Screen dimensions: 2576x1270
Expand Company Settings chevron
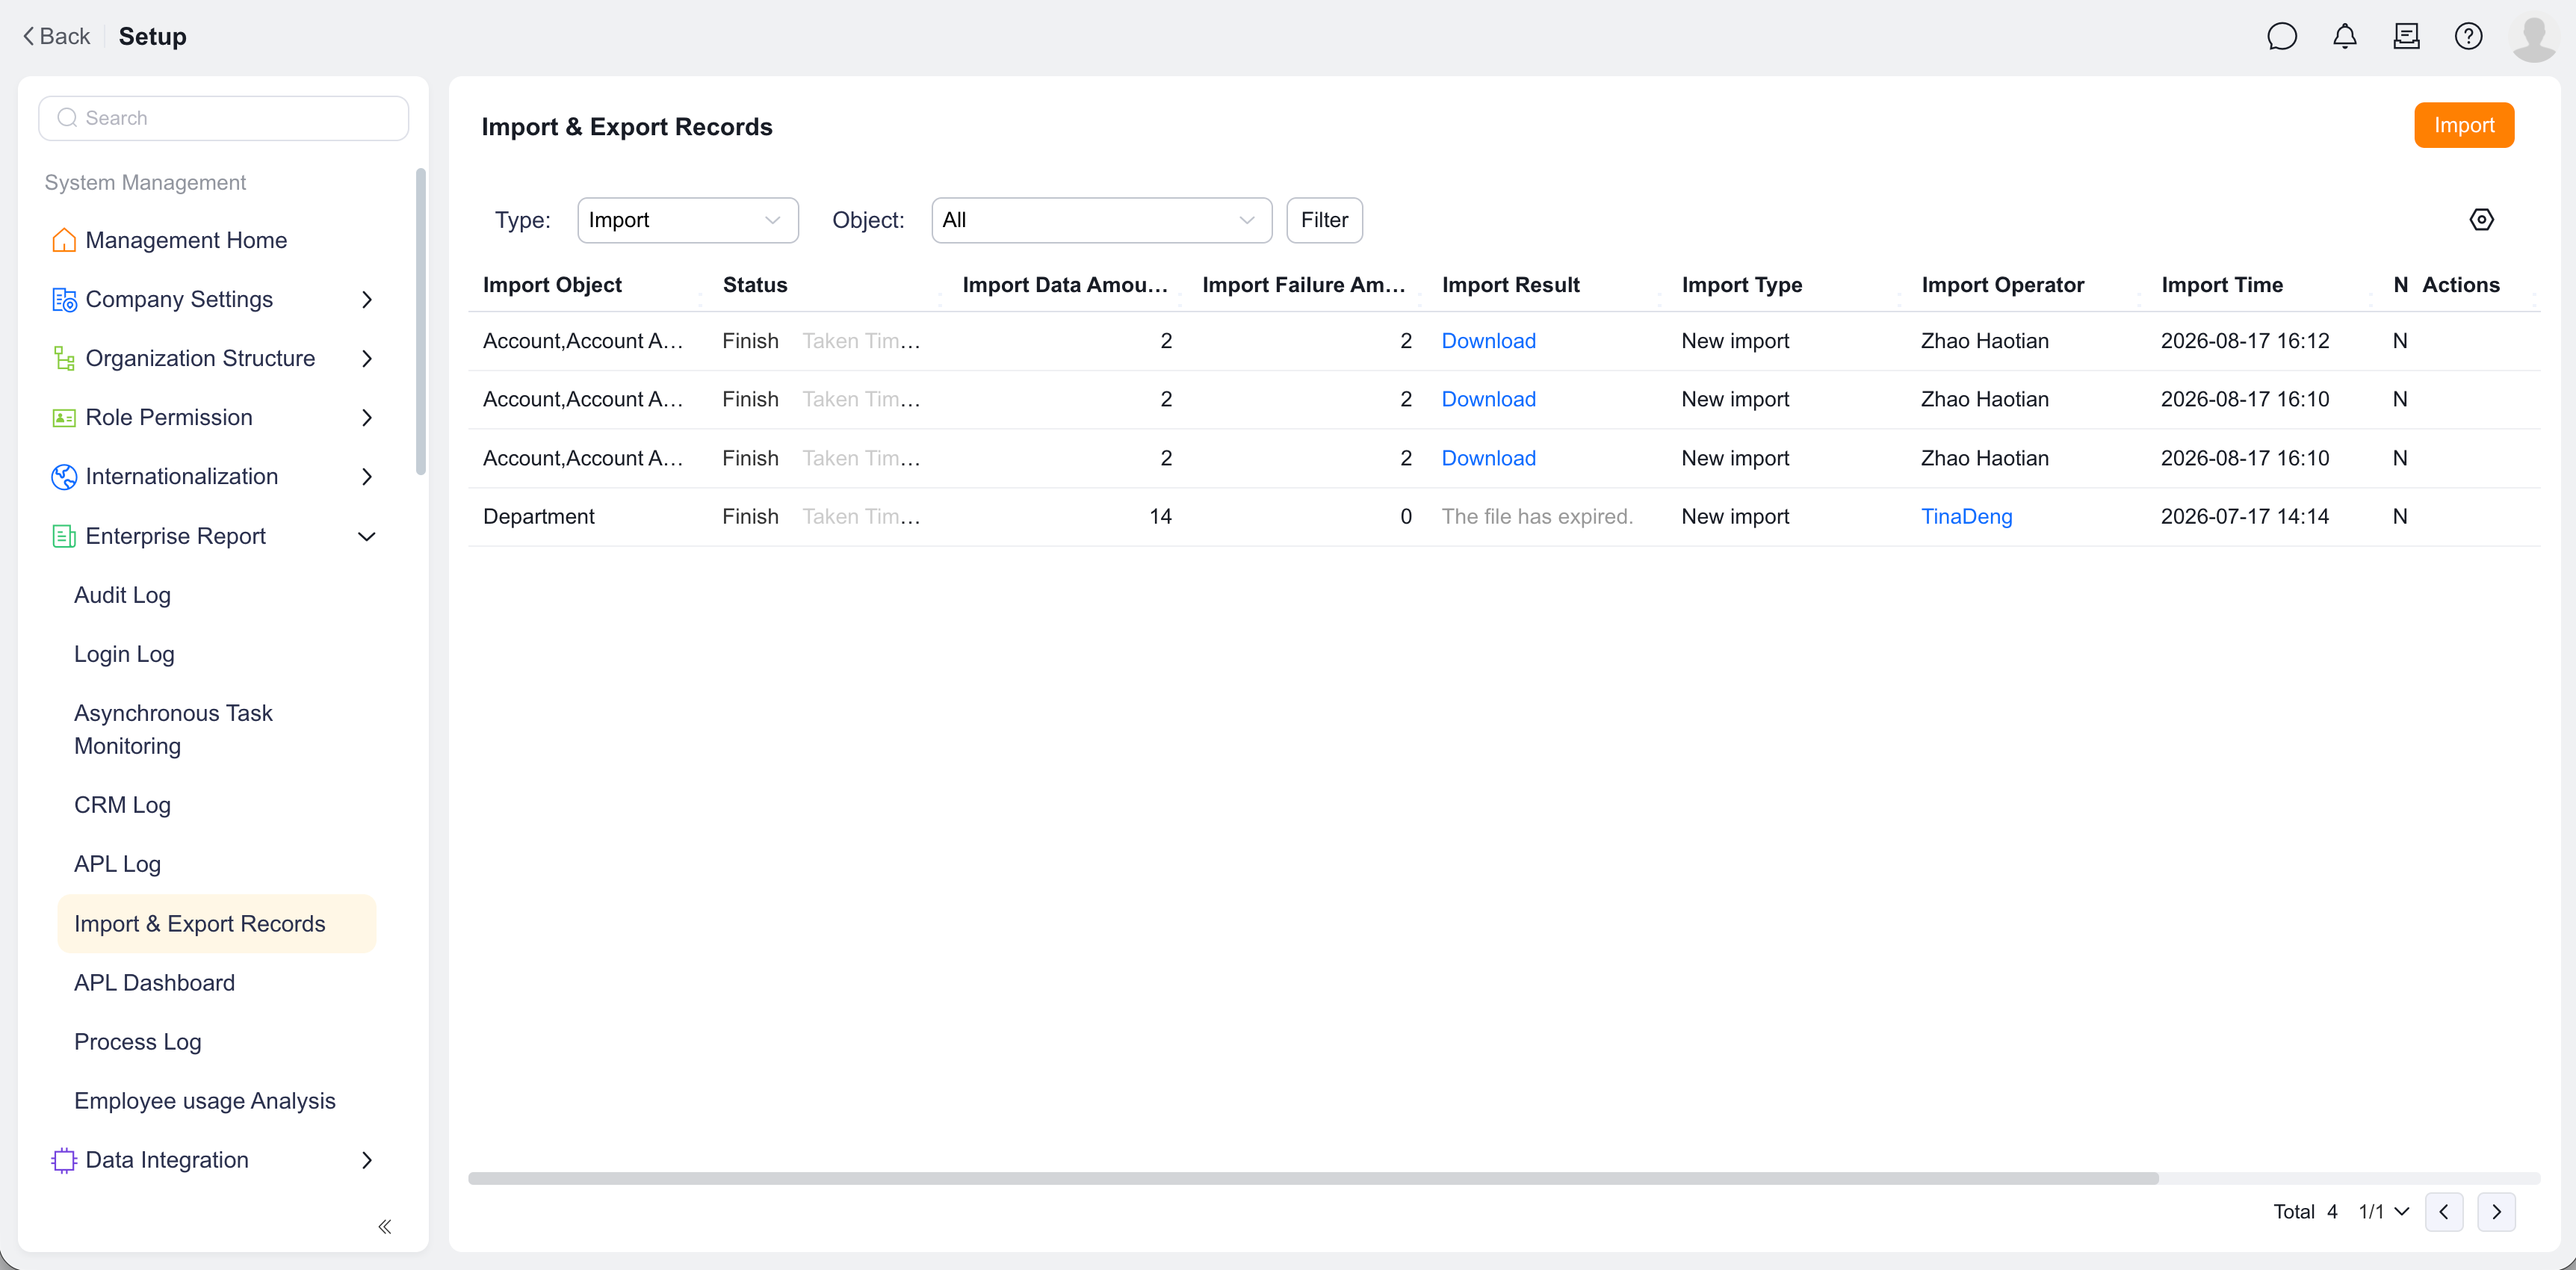click(x=367, y=299)
